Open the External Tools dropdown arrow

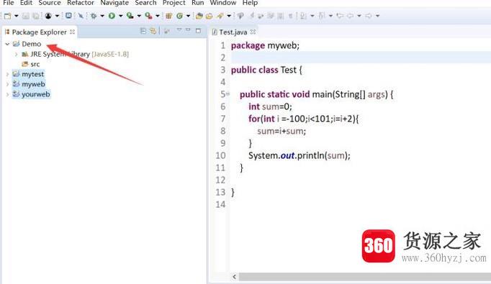pyautogui.click(x=157, y=16)
